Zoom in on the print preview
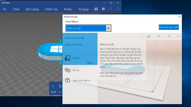 [x=159, y=36]
